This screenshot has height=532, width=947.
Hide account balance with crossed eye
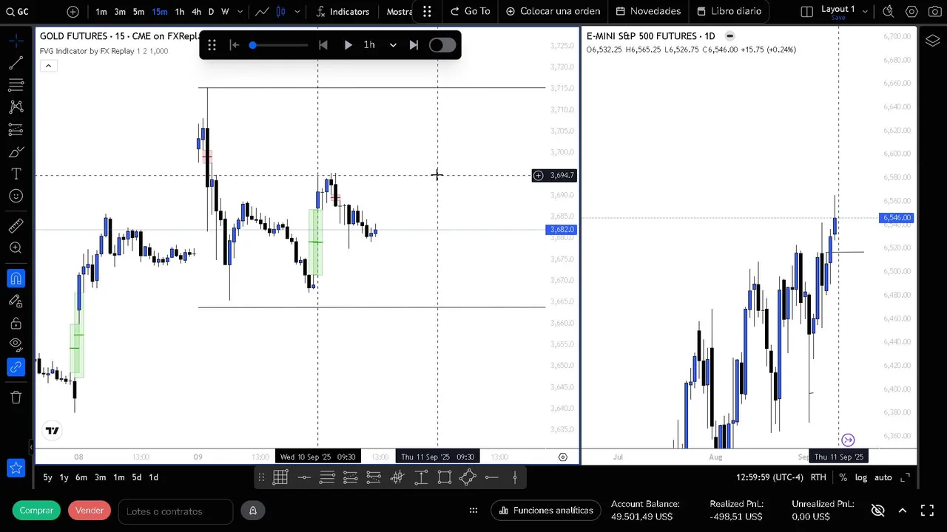tap(878, 511)
